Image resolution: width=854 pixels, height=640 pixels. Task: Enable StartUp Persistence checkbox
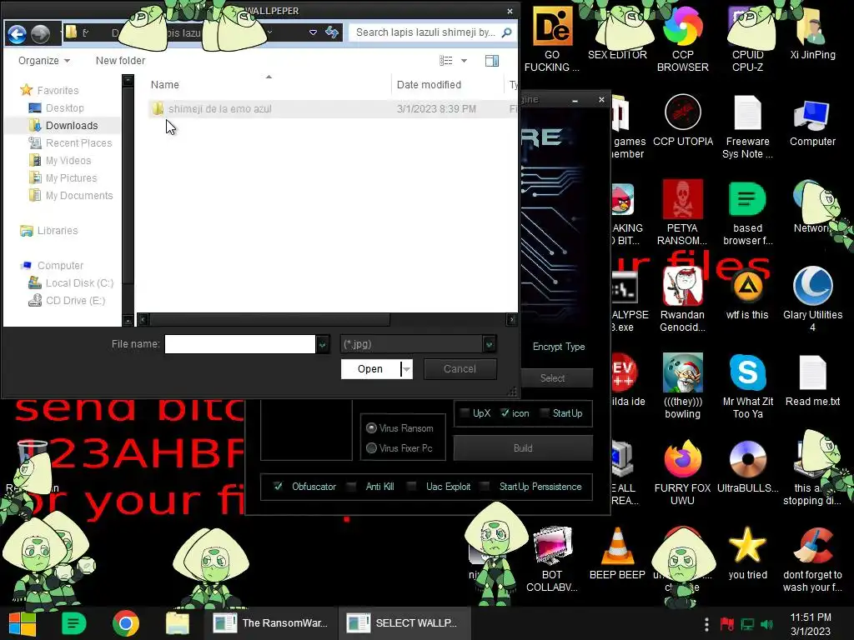click(485, 486)
